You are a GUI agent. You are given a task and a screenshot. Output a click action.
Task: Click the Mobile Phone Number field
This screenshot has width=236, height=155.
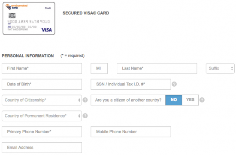(131, 132)
